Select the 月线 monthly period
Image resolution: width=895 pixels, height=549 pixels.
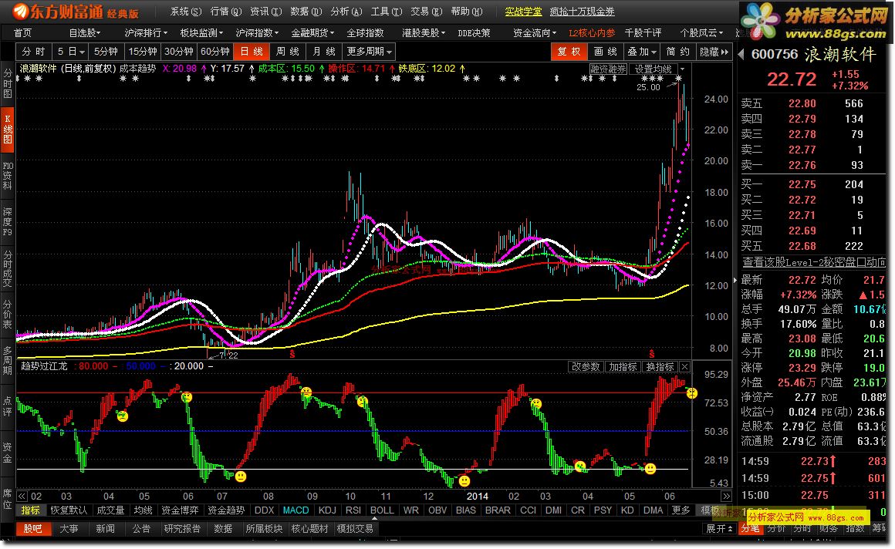tap(324, 52)
